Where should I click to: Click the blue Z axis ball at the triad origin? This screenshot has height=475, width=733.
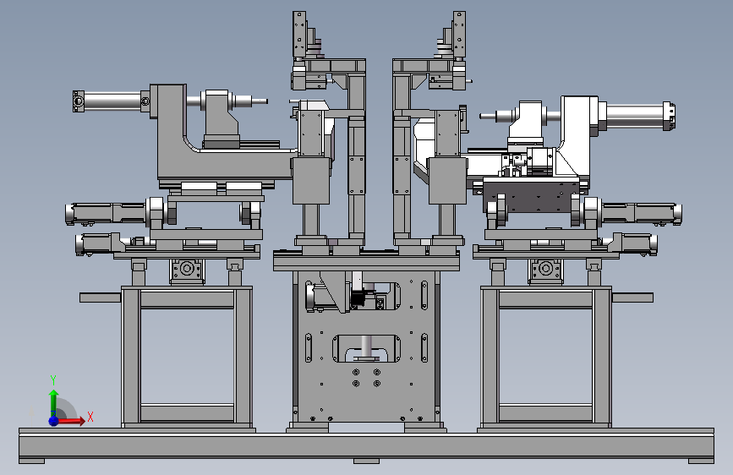(x=54, y=421)
